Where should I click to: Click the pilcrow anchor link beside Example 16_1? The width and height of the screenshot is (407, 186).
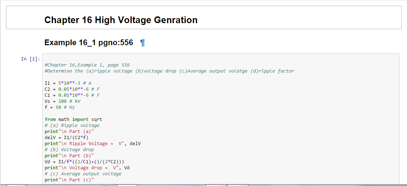[x=143, y=43]
